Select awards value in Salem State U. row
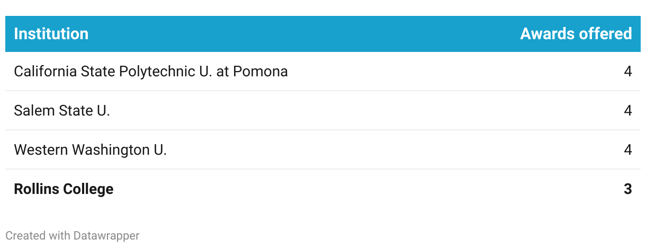This screenshot has width=646, height=248. click(627, 110)
